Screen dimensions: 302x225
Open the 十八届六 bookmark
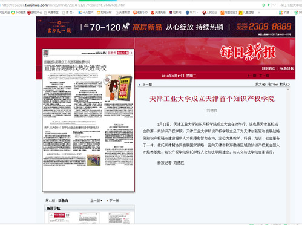tap(86, 13)
